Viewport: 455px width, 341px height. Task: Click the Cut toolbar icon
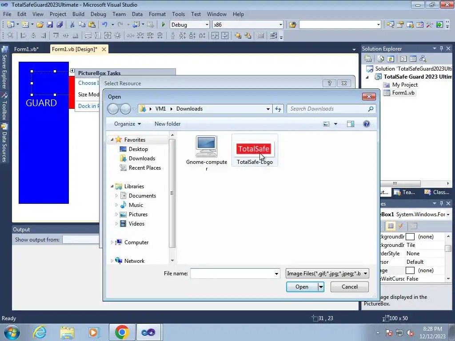tap(72, 25)
